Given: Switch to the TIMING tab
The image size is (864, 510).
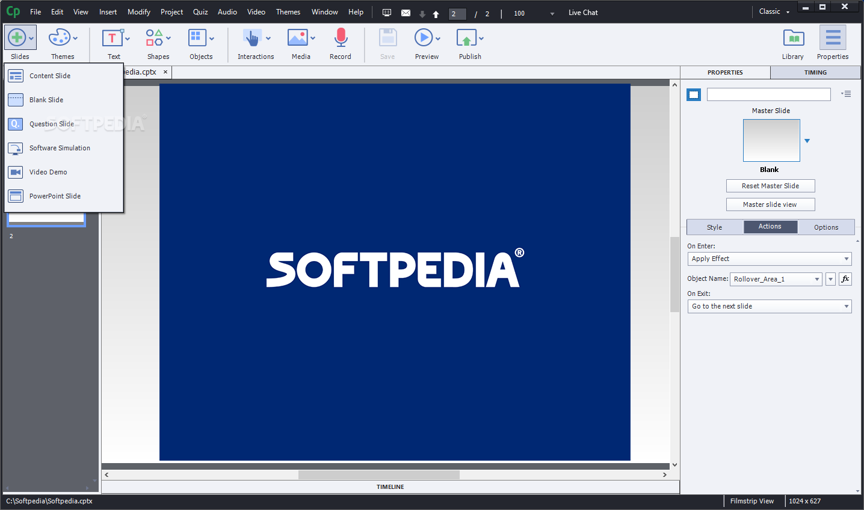Looking at the screenshot, I should click(815, 72).
